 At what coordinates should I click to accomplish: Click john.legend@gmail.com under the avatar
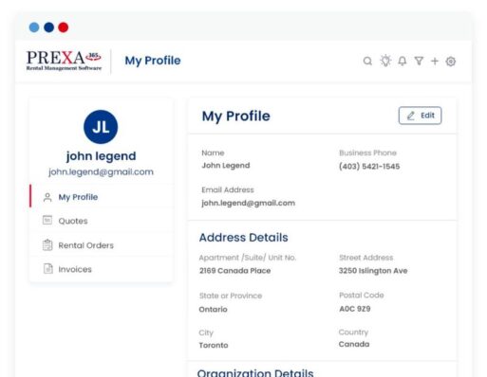click(101, 172)
